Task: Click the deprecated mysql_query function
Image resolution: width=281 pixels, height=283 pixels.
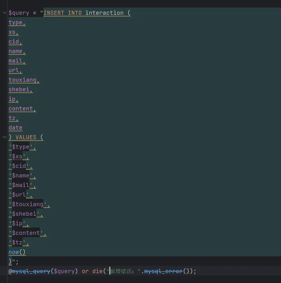Action: tap(31, 271)
